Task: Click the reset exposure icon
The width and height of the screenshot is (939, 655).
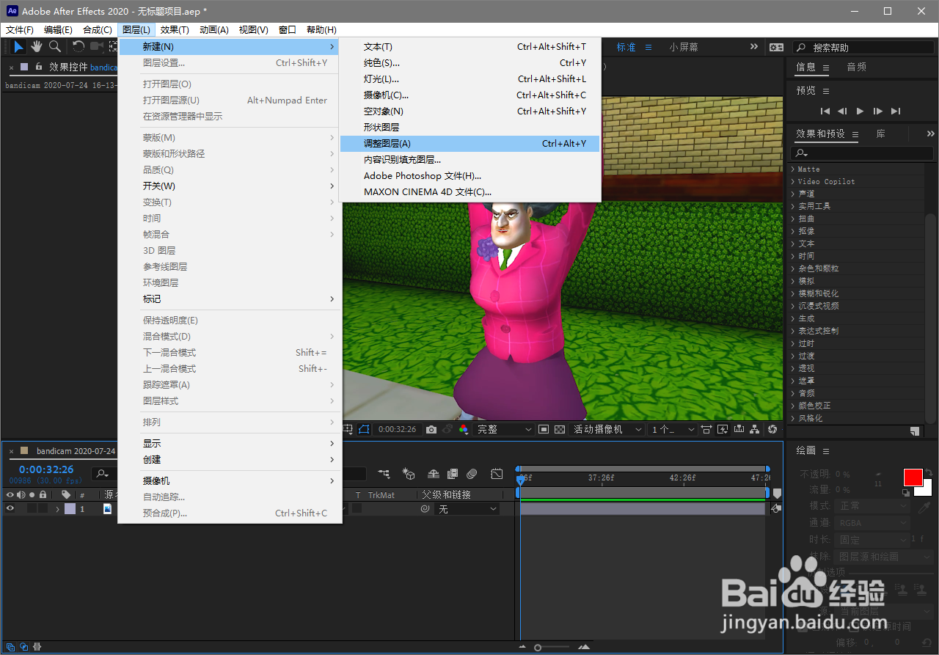Action: [772, 429]
